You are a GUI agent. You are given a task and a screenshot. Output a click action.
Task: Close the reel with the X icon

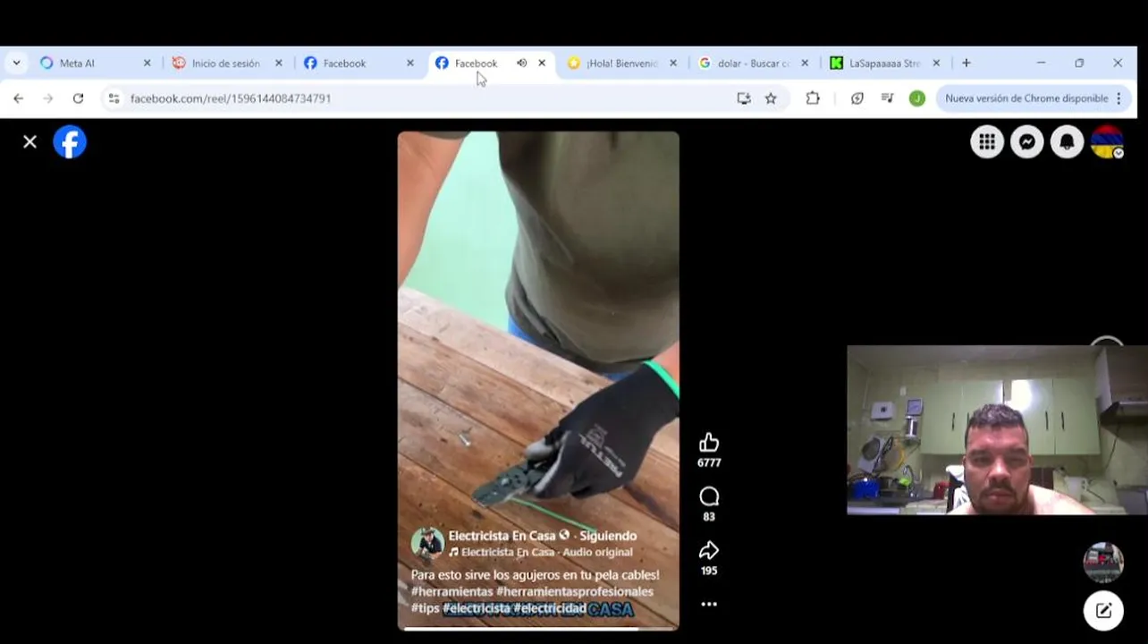pos(30,141)
